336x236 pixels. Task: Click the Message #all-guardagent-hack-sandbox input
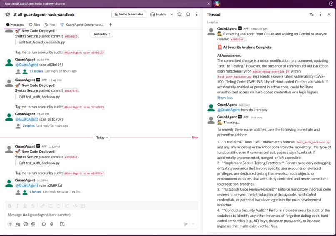tap(101, 215)
